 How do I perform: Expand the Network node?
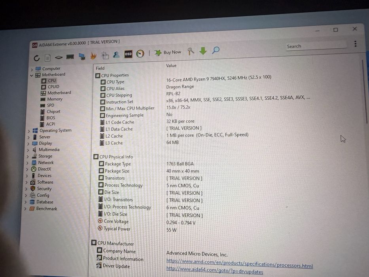tap(28, 163)
